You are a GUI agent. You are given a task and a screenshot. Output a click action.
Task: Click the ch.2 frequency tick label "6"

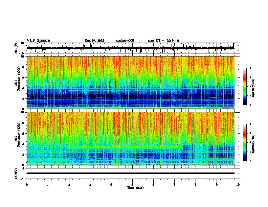tap(23, 134)
